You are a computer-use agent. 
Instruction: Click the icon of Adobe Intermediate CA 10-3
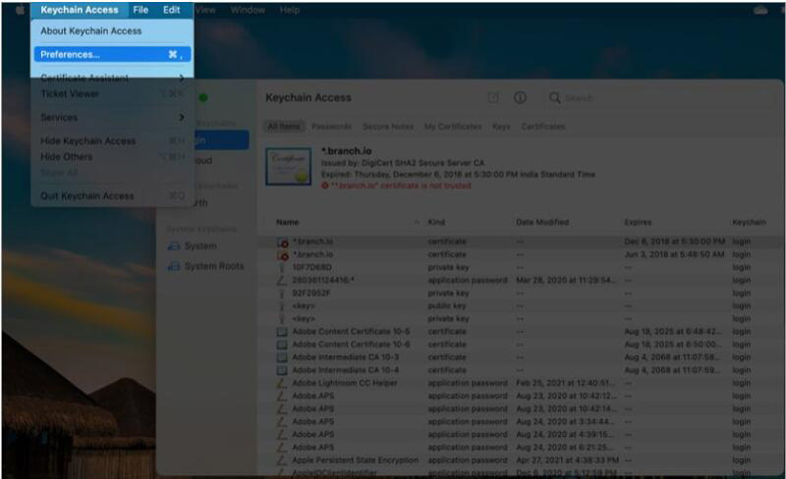pos(282,357)
